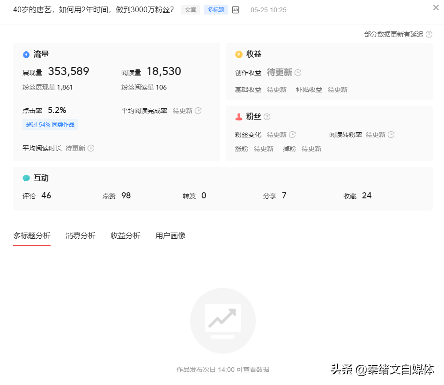Click the blue 流量 traffic diamond icon
This screenshot has width=444, height=385.
coord(27,54)
